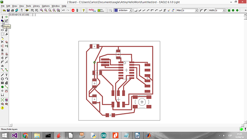Click the Undo icon

point(64,10)
